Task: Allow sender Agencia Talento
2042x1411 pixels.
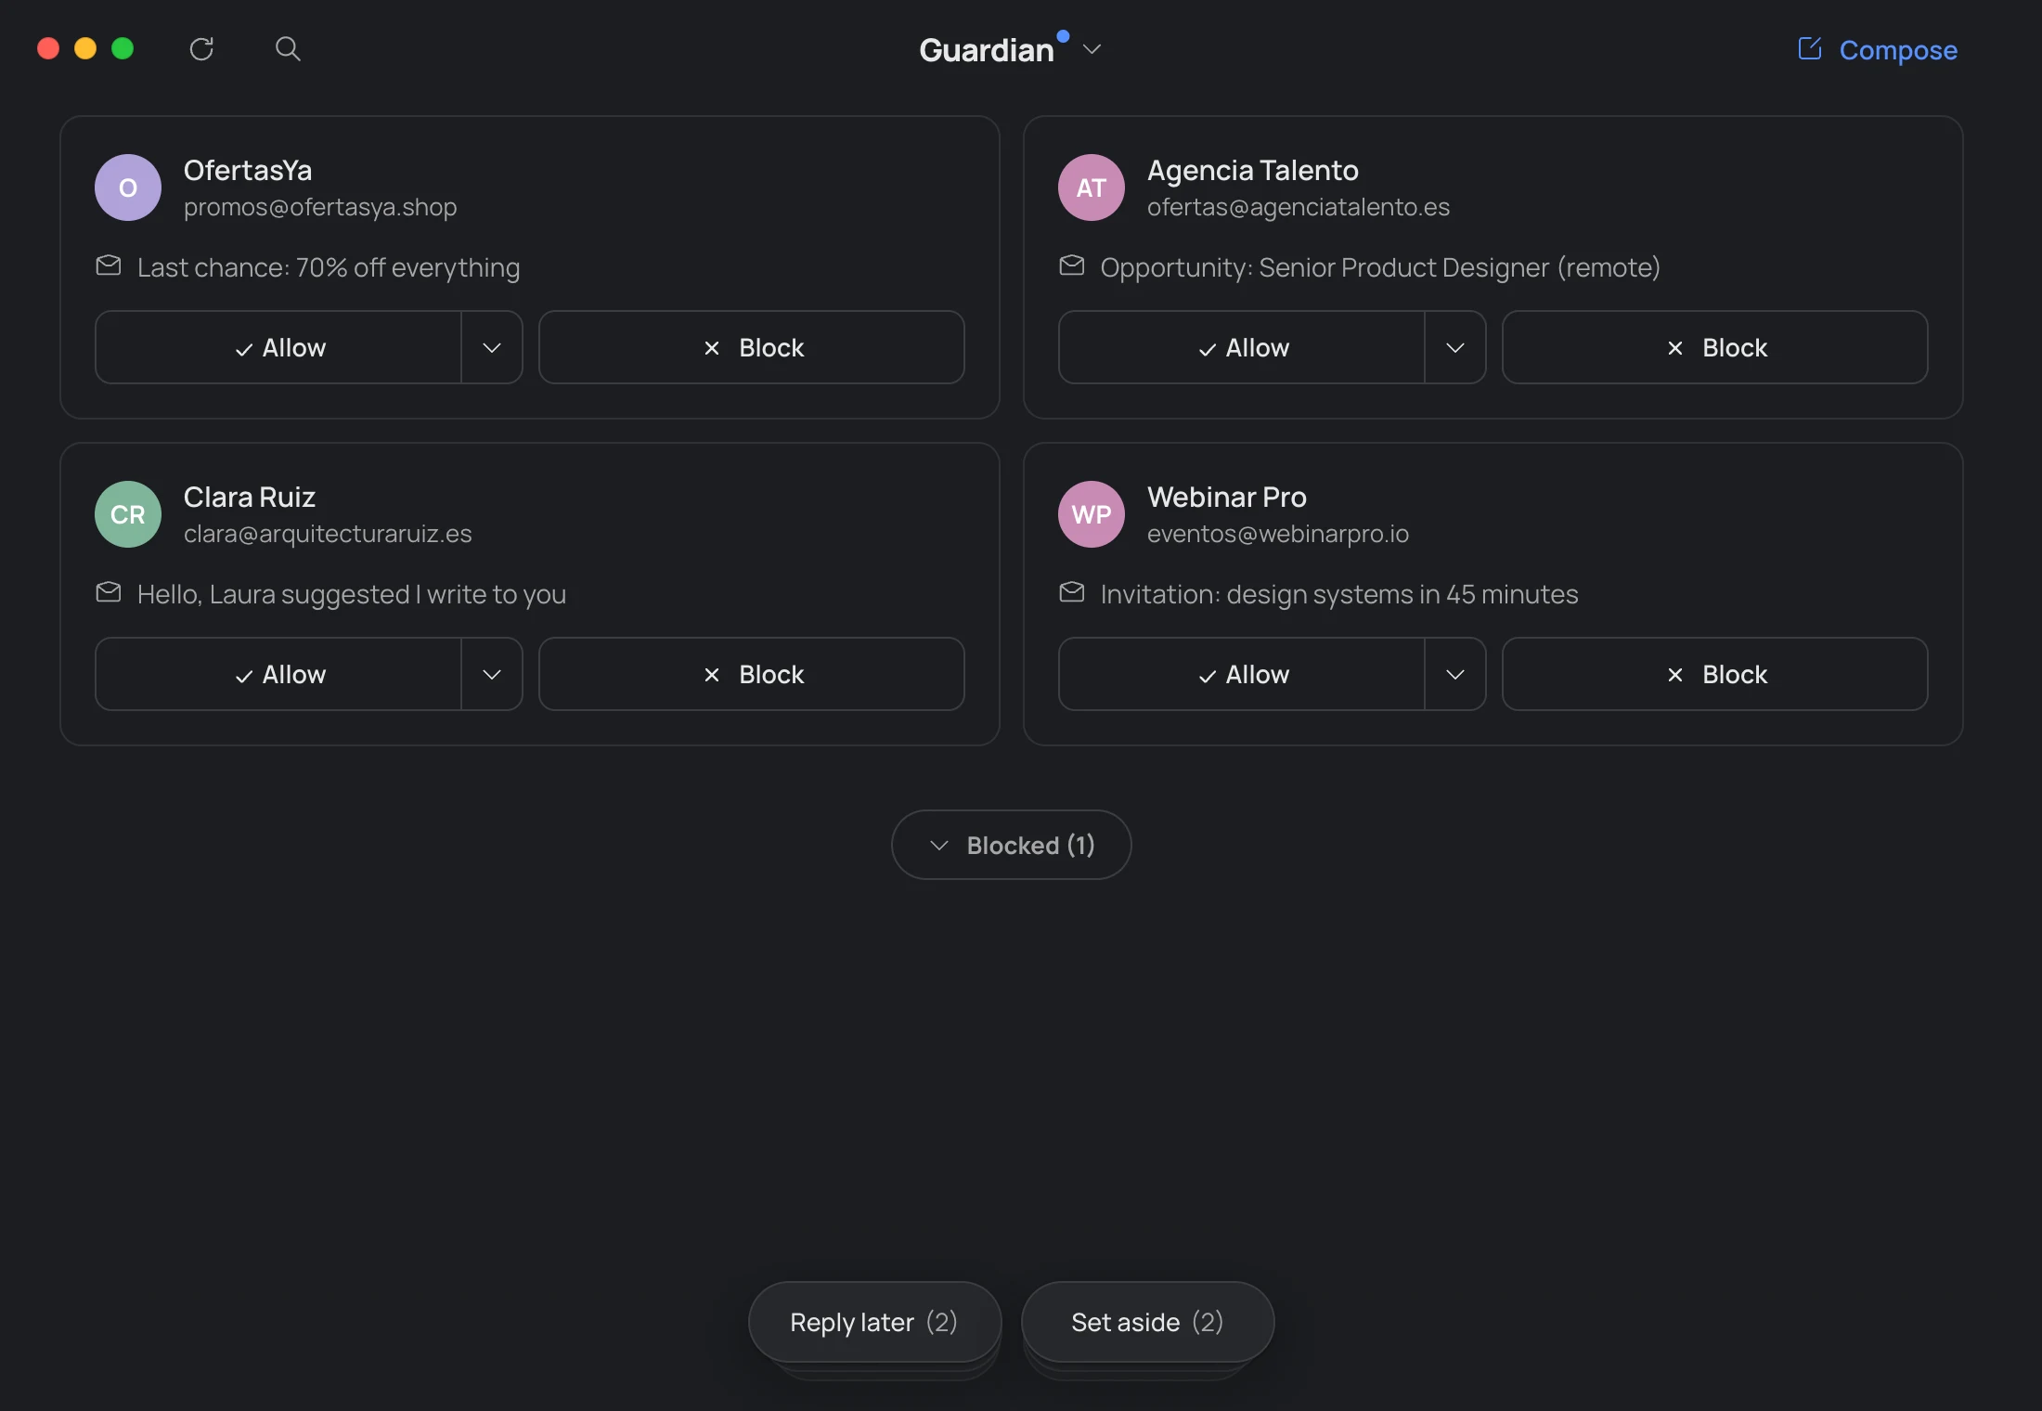Action: point(1242,347)
